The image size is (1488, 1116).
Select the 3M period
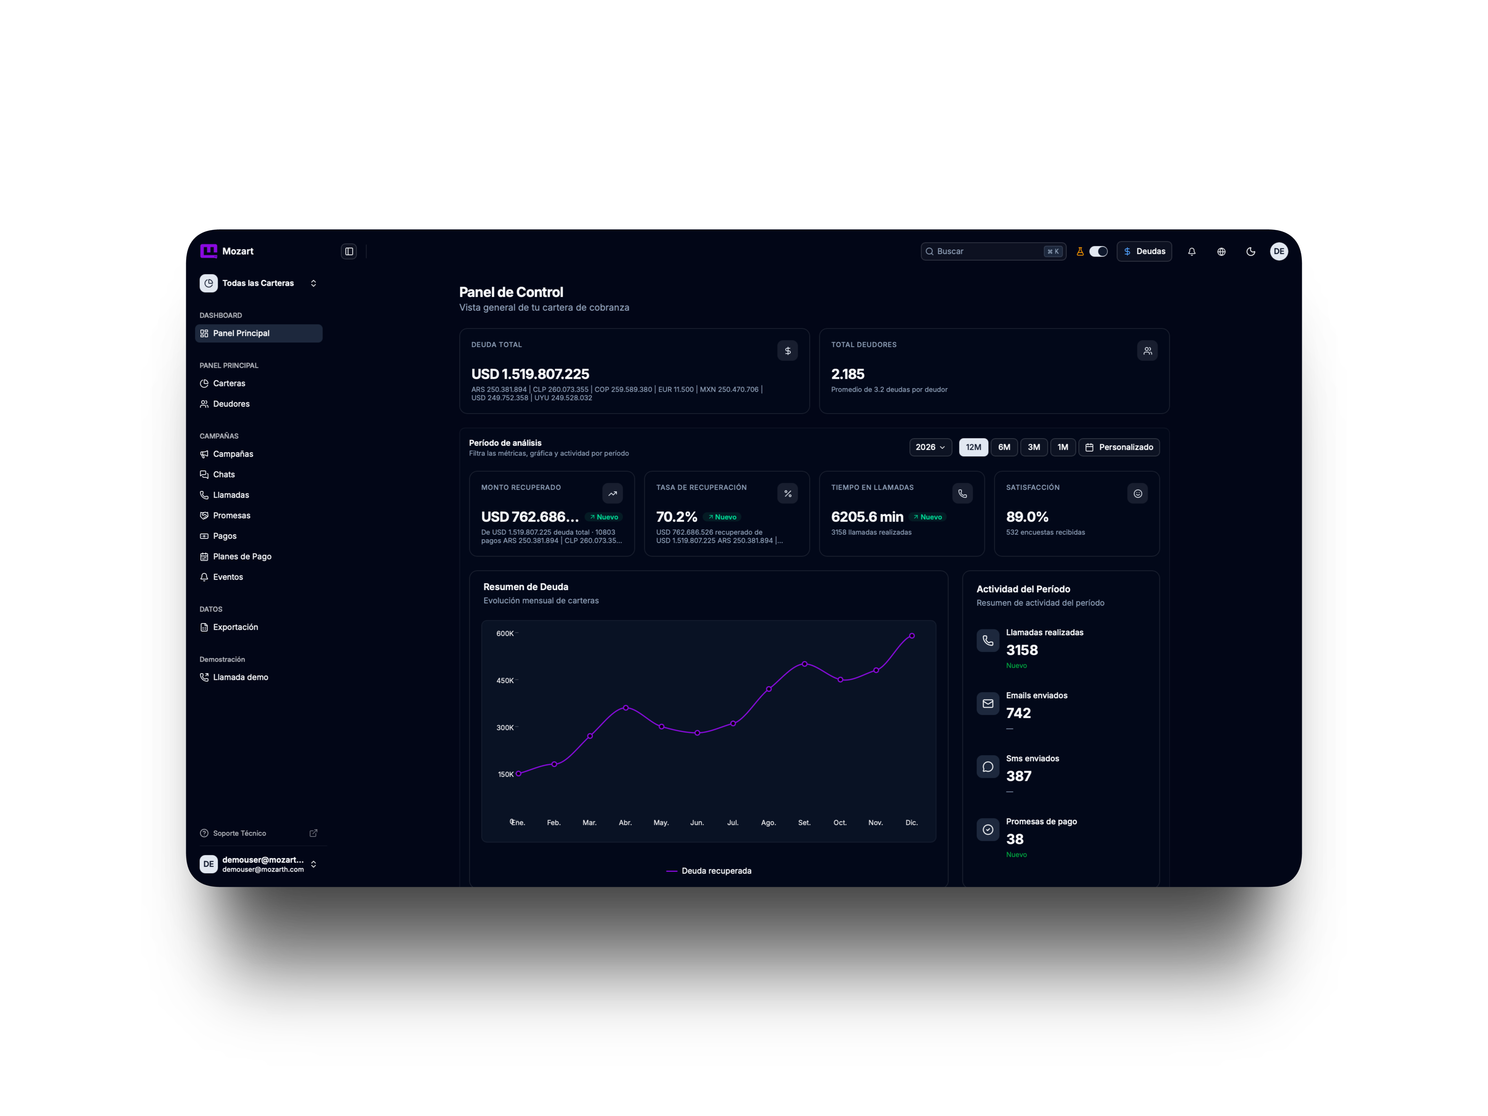pyautogui.click(x=1034, y=447)
